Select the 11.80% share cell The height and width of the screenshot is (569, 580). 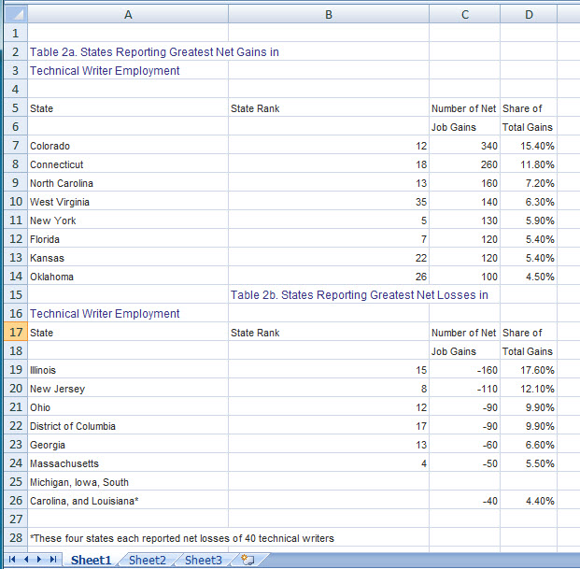[529, 164]
